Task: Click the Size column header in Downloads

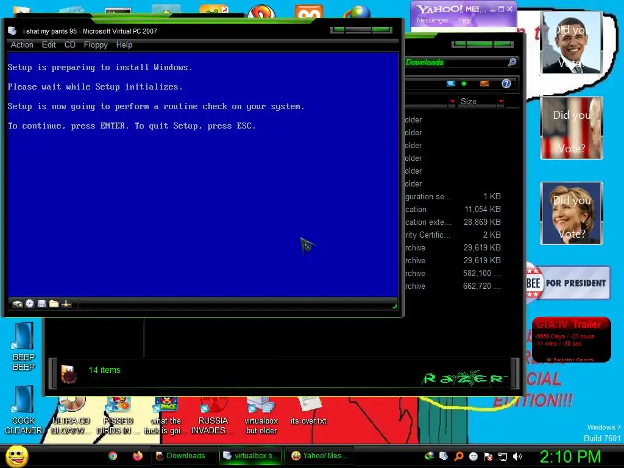Action: tap(477, 102)
